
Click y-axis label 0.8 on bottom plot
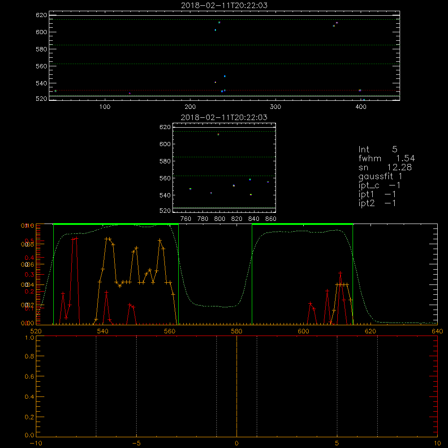click(x=30, y=356)
